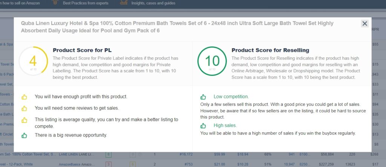Click the icon beside Insights, cases and guides
This screenshot has height=167, width=386.
[124, 3]
